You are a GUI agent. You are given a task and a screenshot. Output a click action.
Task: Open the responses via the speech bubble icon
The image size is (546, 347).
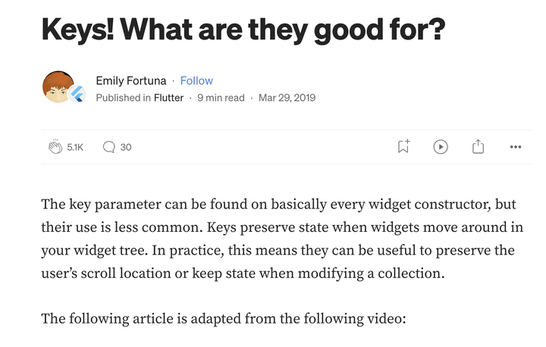tap(108, 147)
